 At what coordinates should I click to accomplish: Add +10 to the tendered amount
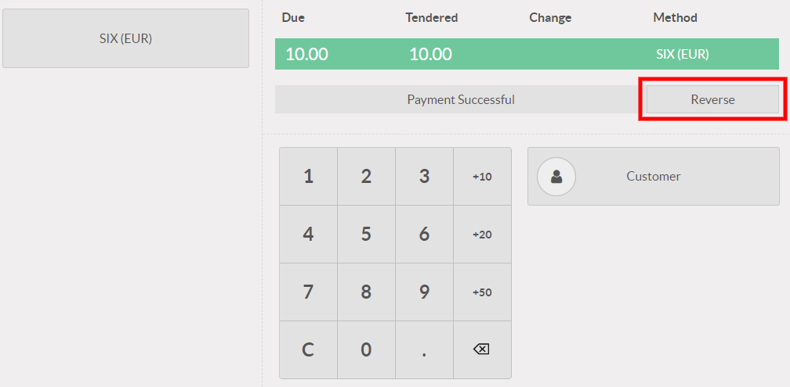(482, 177)
